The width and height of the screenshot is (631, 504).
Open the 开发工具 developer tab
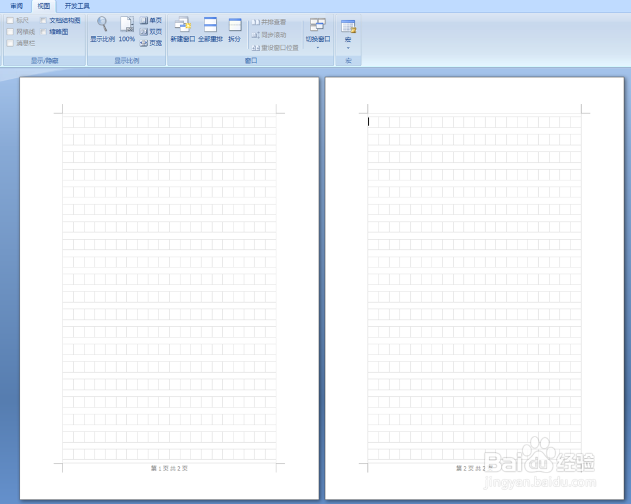click(x=77, y=6)
